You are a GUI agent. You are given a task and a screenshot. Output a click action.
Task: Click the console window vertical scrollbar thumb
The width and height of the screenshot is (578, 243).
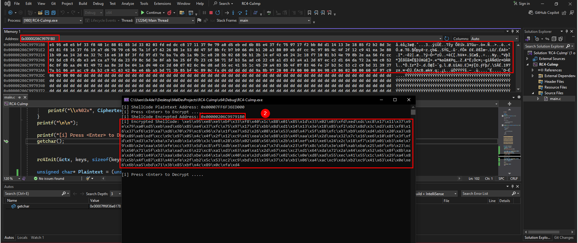tap(413, 112)
